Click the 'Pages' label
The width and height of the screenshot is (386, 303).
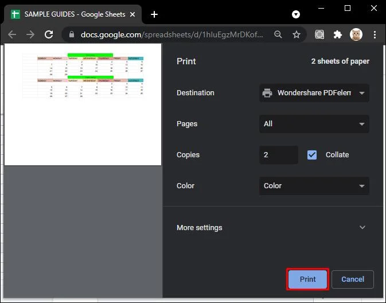(187, 124)
